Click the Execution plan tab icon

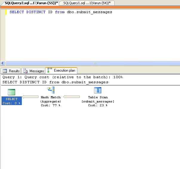click(50, 70)
